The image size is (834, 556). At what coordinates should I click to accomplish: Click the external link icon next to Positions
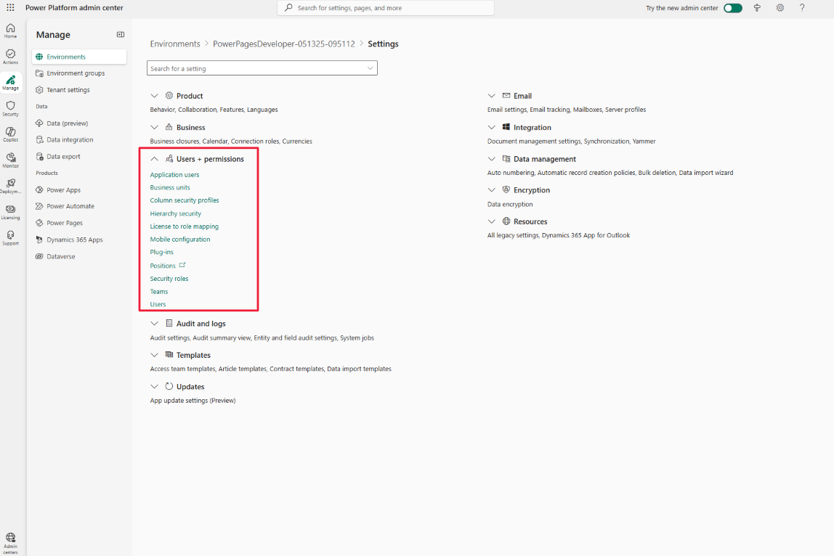(x=182, y=265)
